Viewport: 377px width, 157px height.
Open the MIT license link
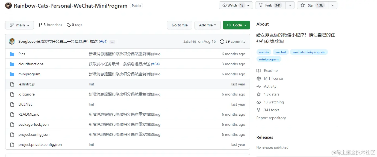(273, 79)
